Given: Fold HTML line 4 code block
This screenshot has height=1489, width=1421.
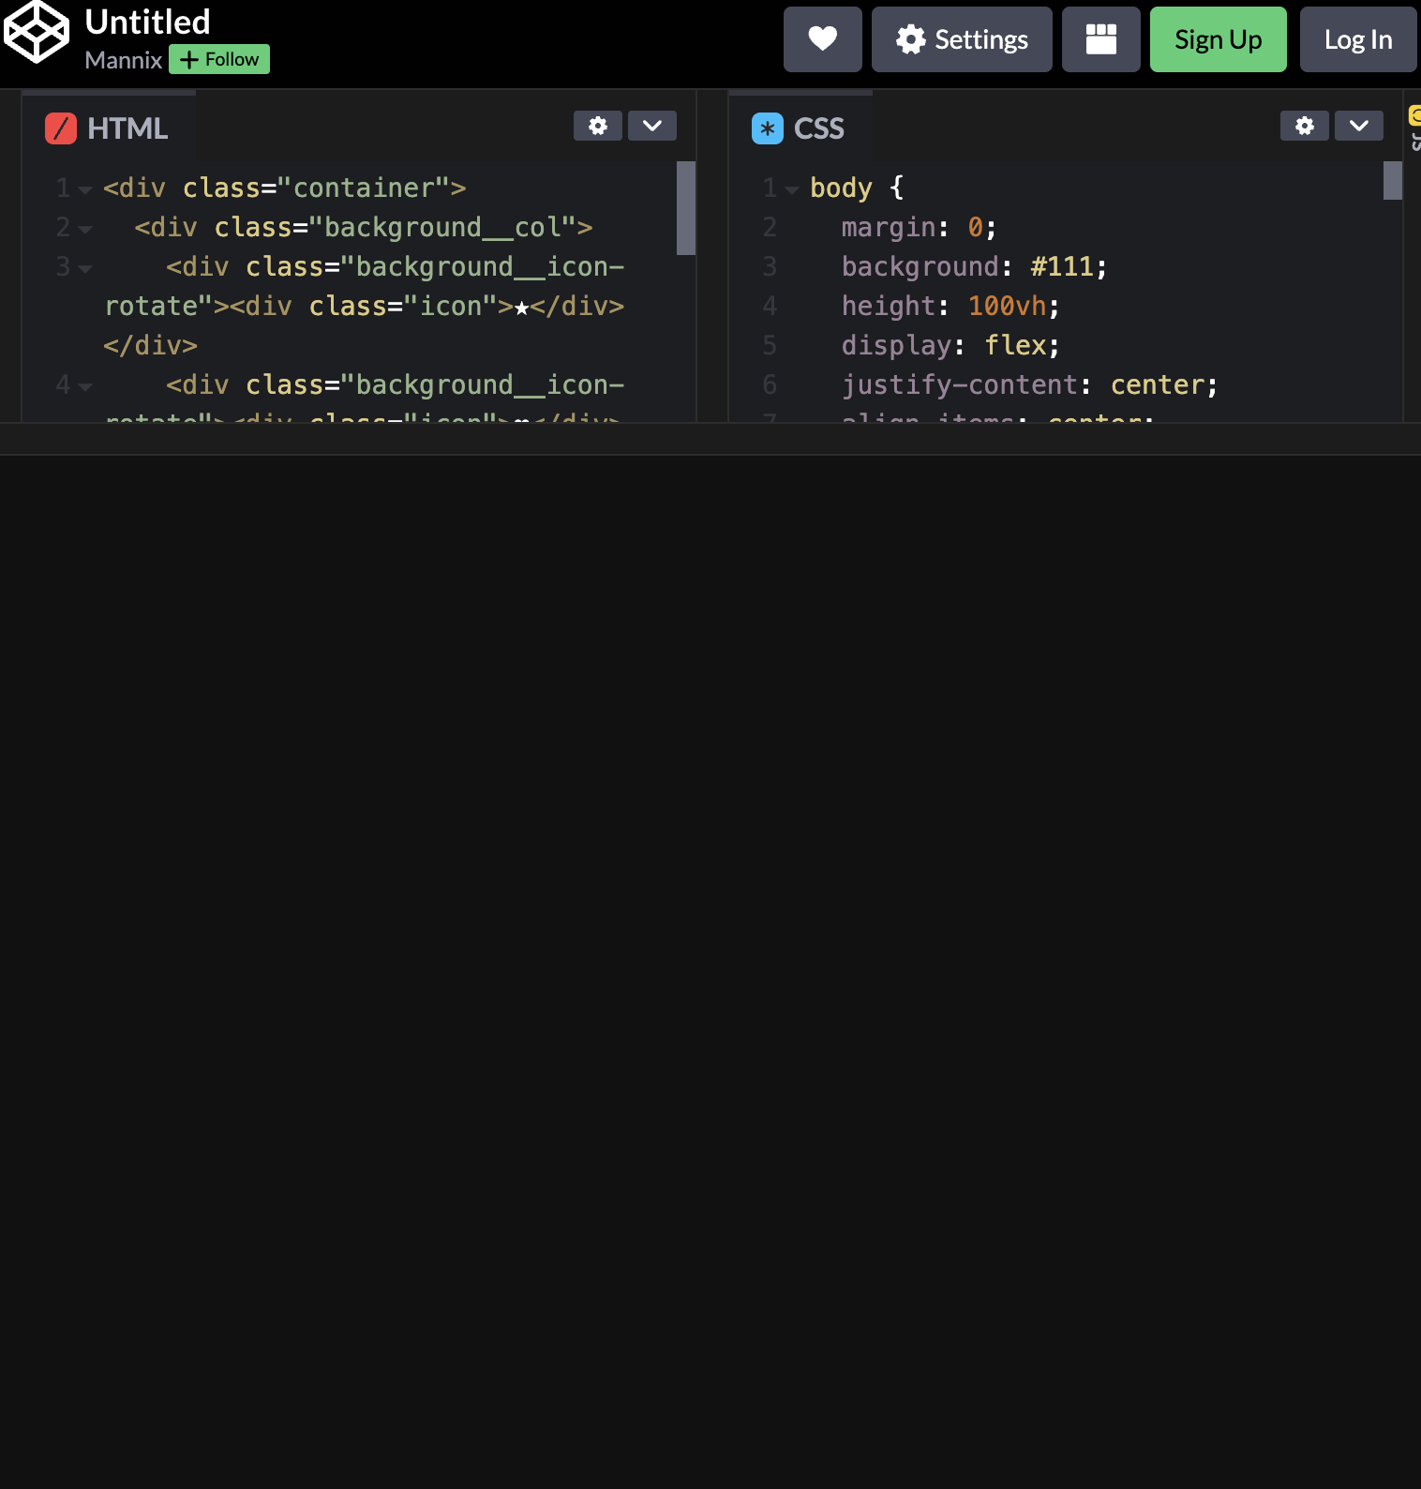Looking at the screenshot, I should pos(85,387).
